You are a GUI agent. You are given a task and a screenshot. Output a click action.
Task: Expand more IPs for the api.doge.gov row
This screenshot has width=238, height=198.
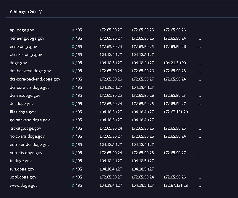point(199,30)
